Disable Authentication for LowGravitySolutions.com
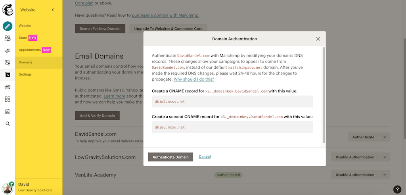Viewport: 406px width, 195px height. click(x=355, y=157)
